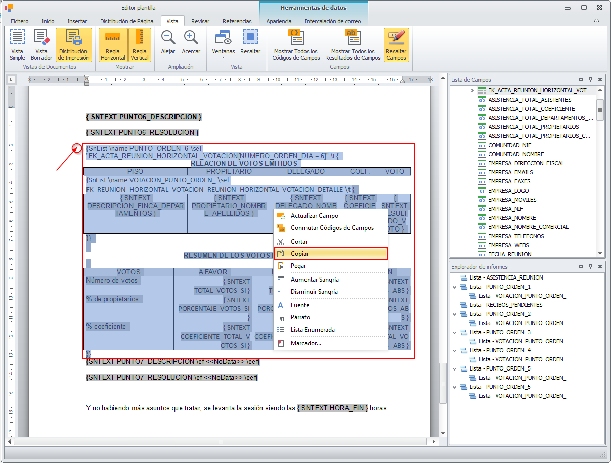
Task: Toggle Regla Vertical ruler
Action: (x=140, y=44)
